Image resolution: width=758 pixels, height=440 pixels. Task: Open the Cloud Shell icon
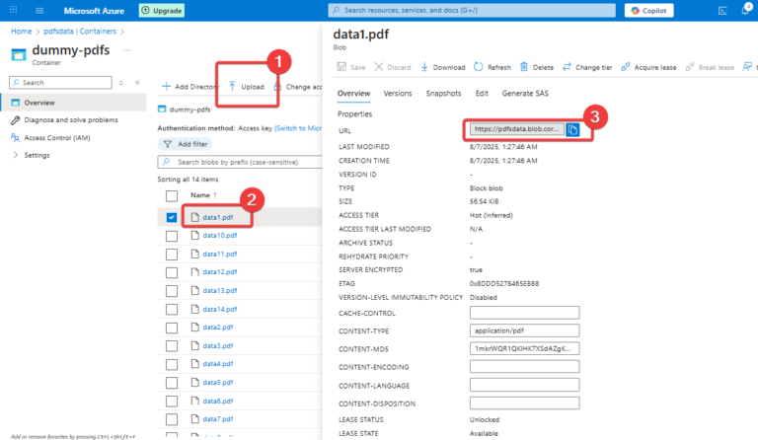[x=722, y=10]
